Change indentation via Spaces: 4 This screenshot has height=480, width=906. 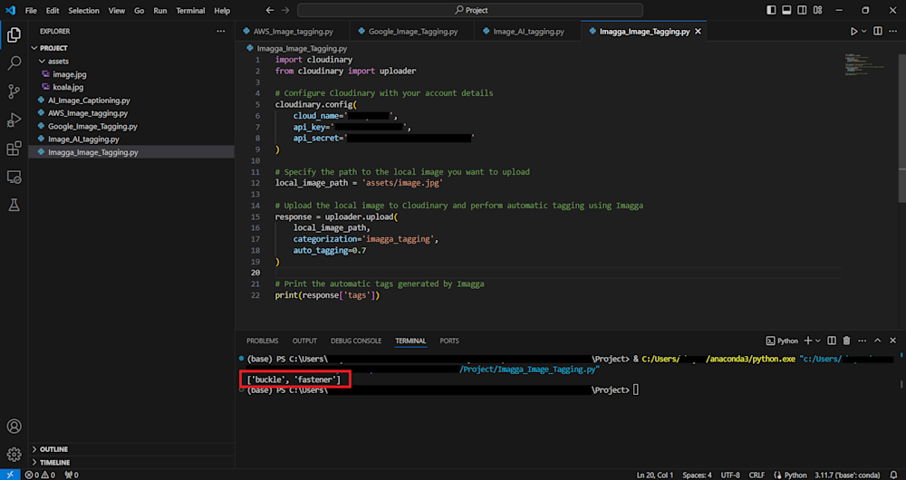coord(697,475)
